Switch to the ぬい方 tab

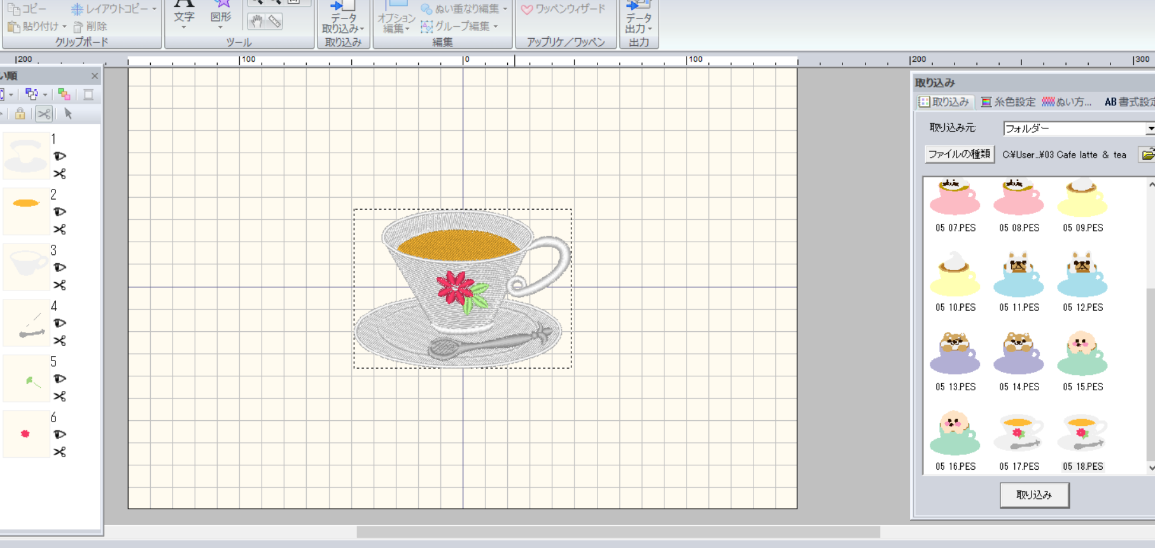1067,102
